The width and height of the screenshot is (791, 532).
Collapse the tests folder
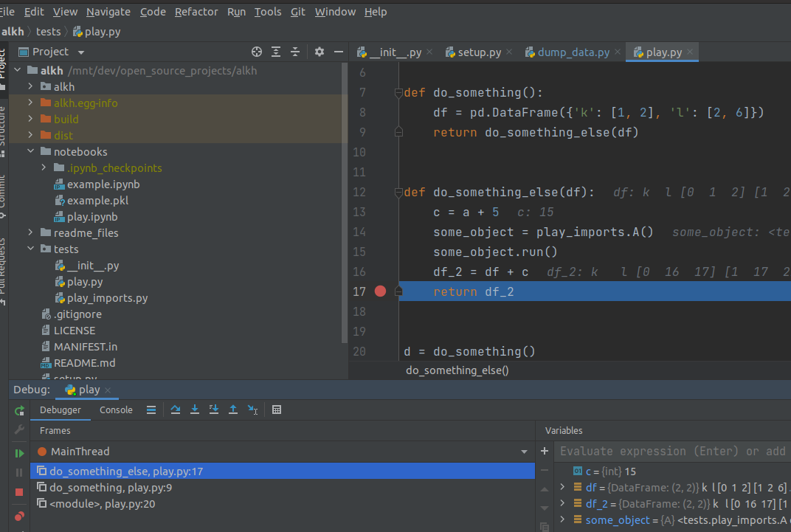click(x=31, y=249)
